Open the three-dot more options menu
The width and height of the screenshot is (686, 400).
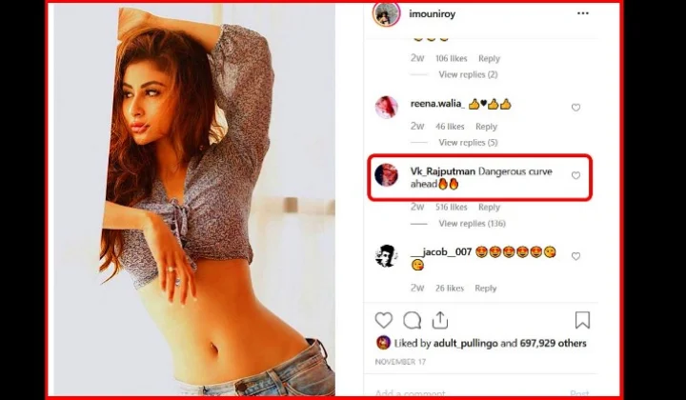[583, 13]
